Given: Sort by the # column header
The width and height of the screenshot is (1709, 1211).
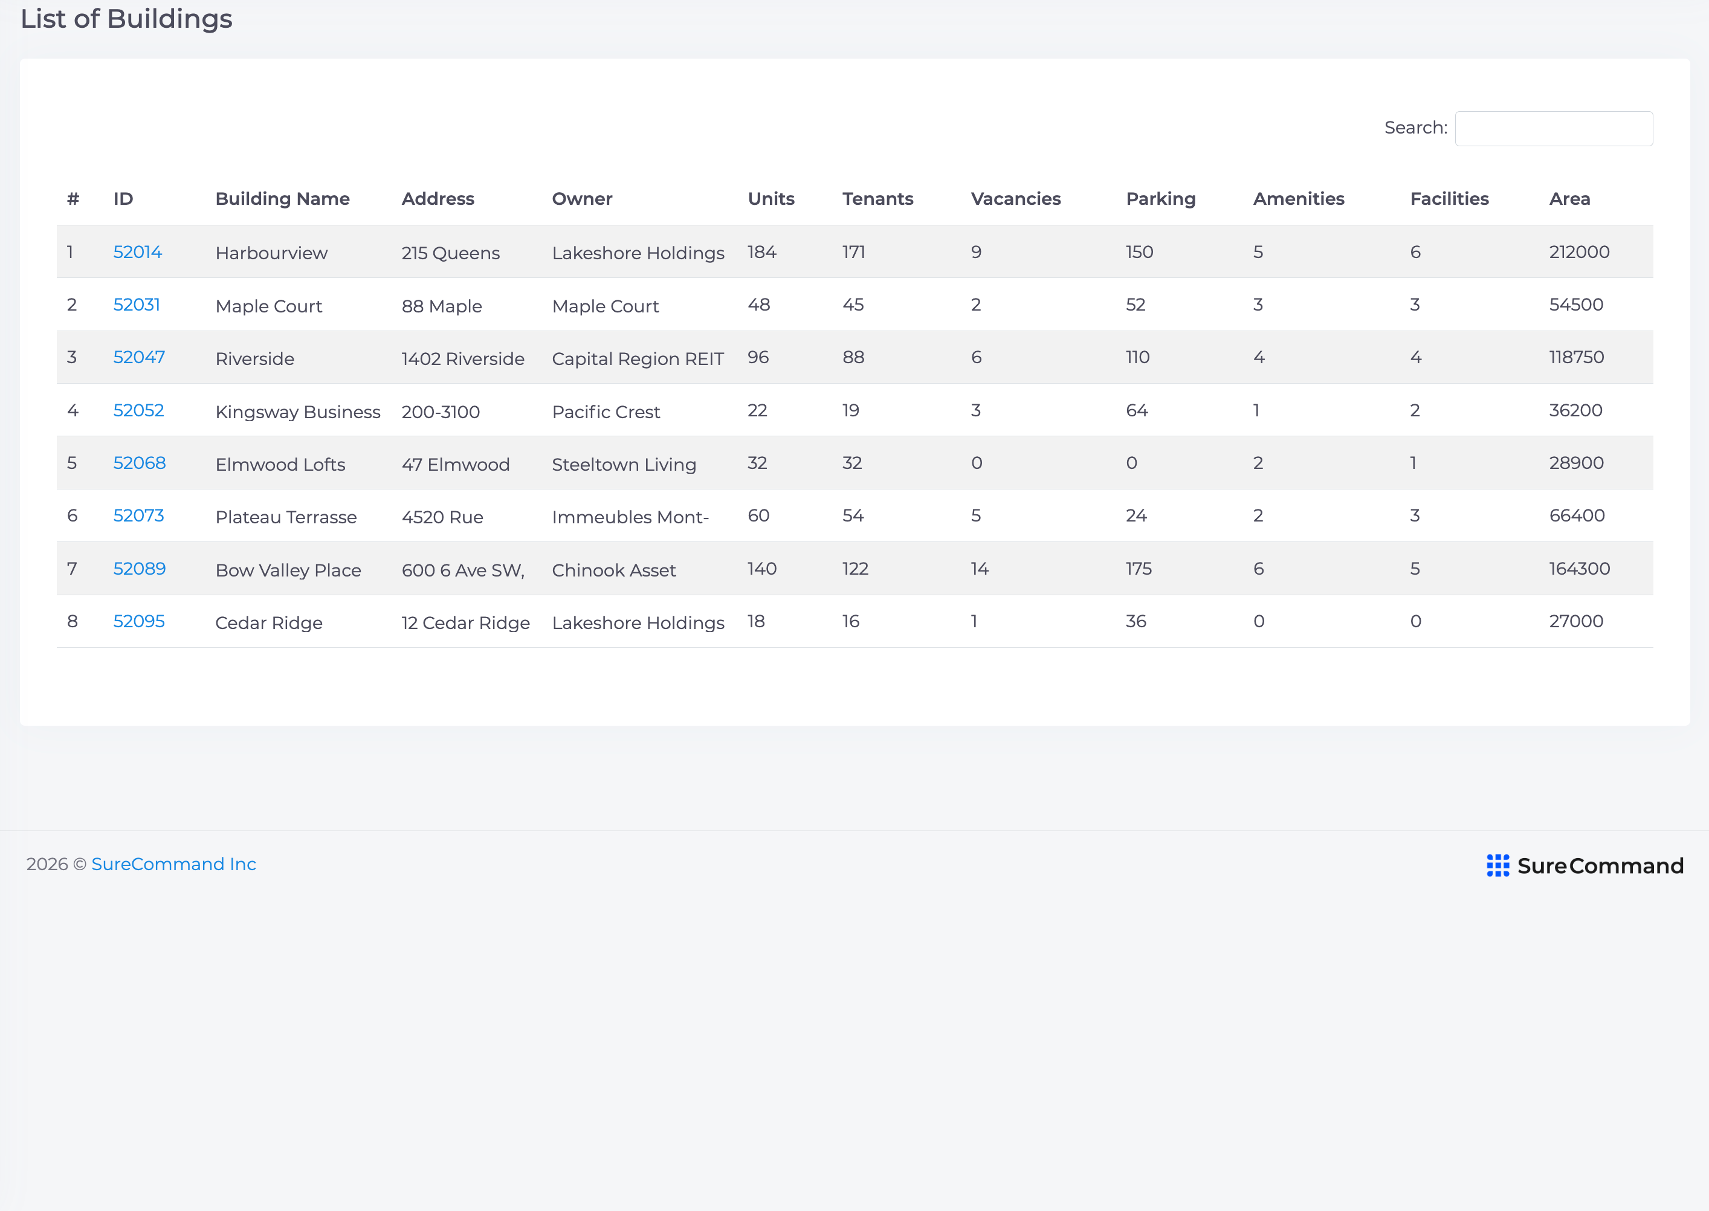Looking at the screenshot, I should tap(73, 198).
